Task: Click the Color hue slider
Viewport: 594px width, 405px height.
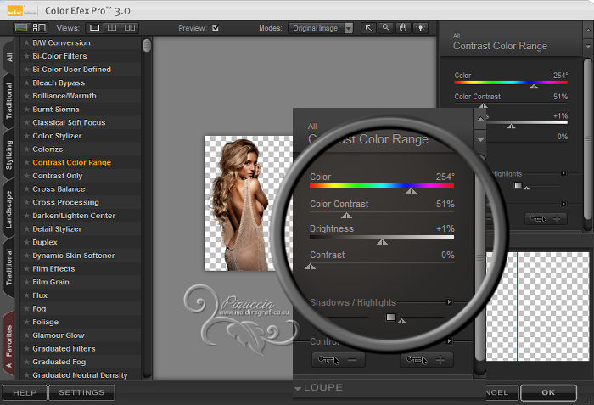Action: (x=382, y=184)
